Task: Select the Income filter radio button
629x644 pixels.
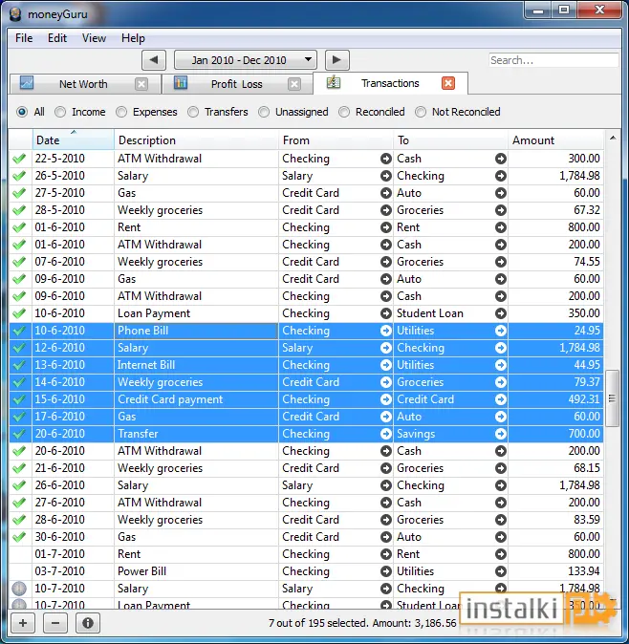Action: 60,112
